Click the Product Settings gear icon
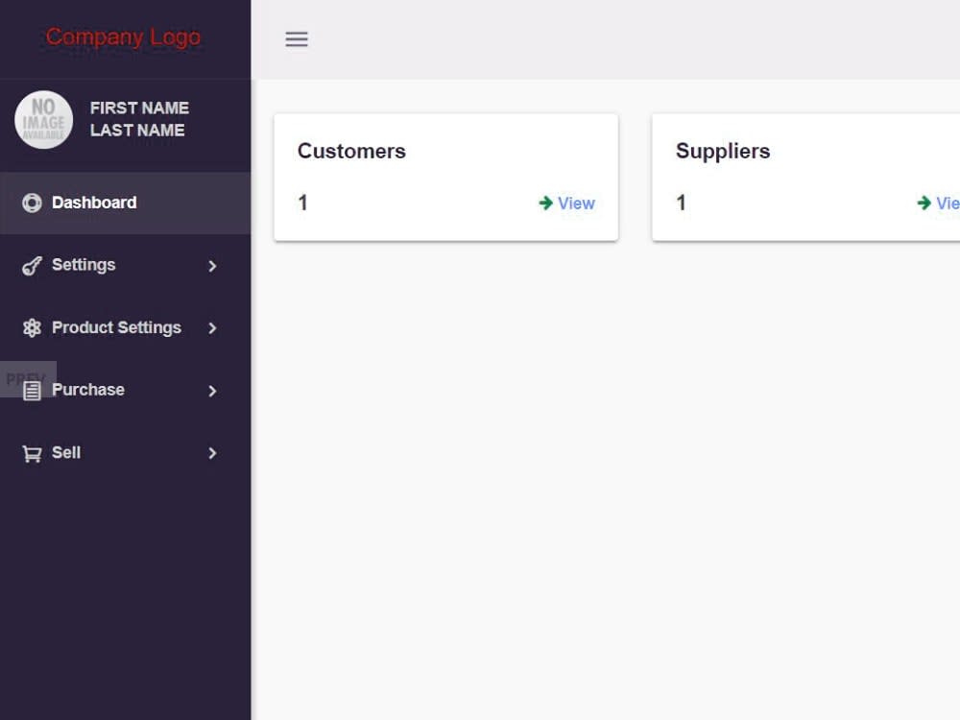The image size is (960, 720). tap(32, 327)
